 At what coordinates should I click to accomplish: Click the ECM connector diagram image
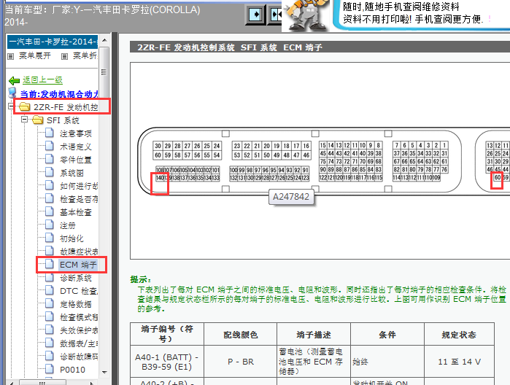320,160
